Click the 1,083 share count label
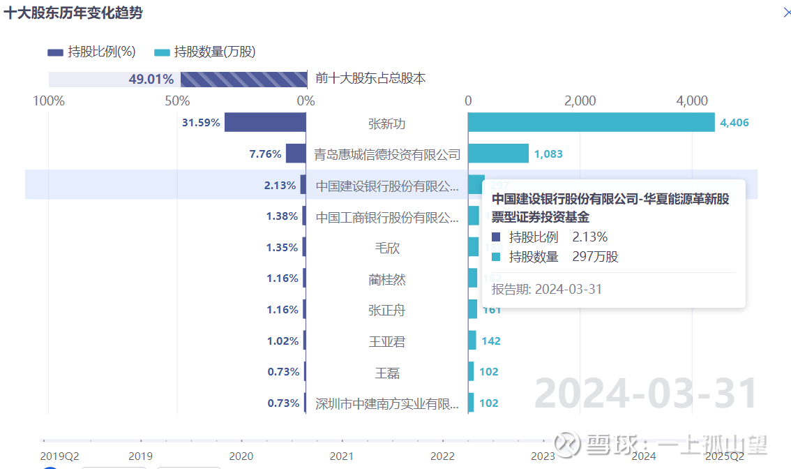 pyautogui.click(x=548, y=154)
